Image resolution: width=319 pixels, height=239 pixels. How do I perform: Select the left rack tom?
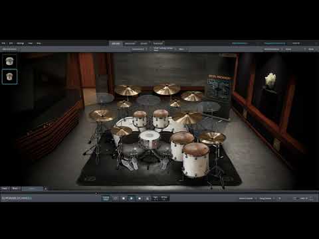pos(140,119)
